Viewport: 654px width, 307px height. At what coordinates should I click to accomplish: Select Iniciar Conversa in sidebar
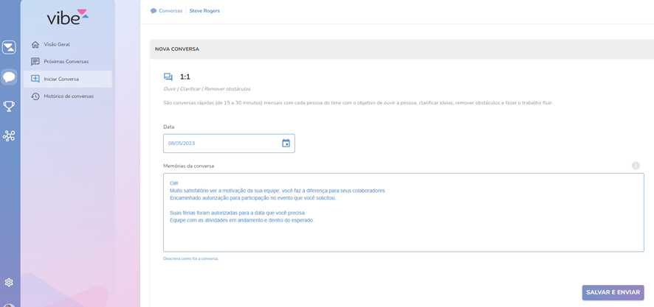click(x=61, y=79)
